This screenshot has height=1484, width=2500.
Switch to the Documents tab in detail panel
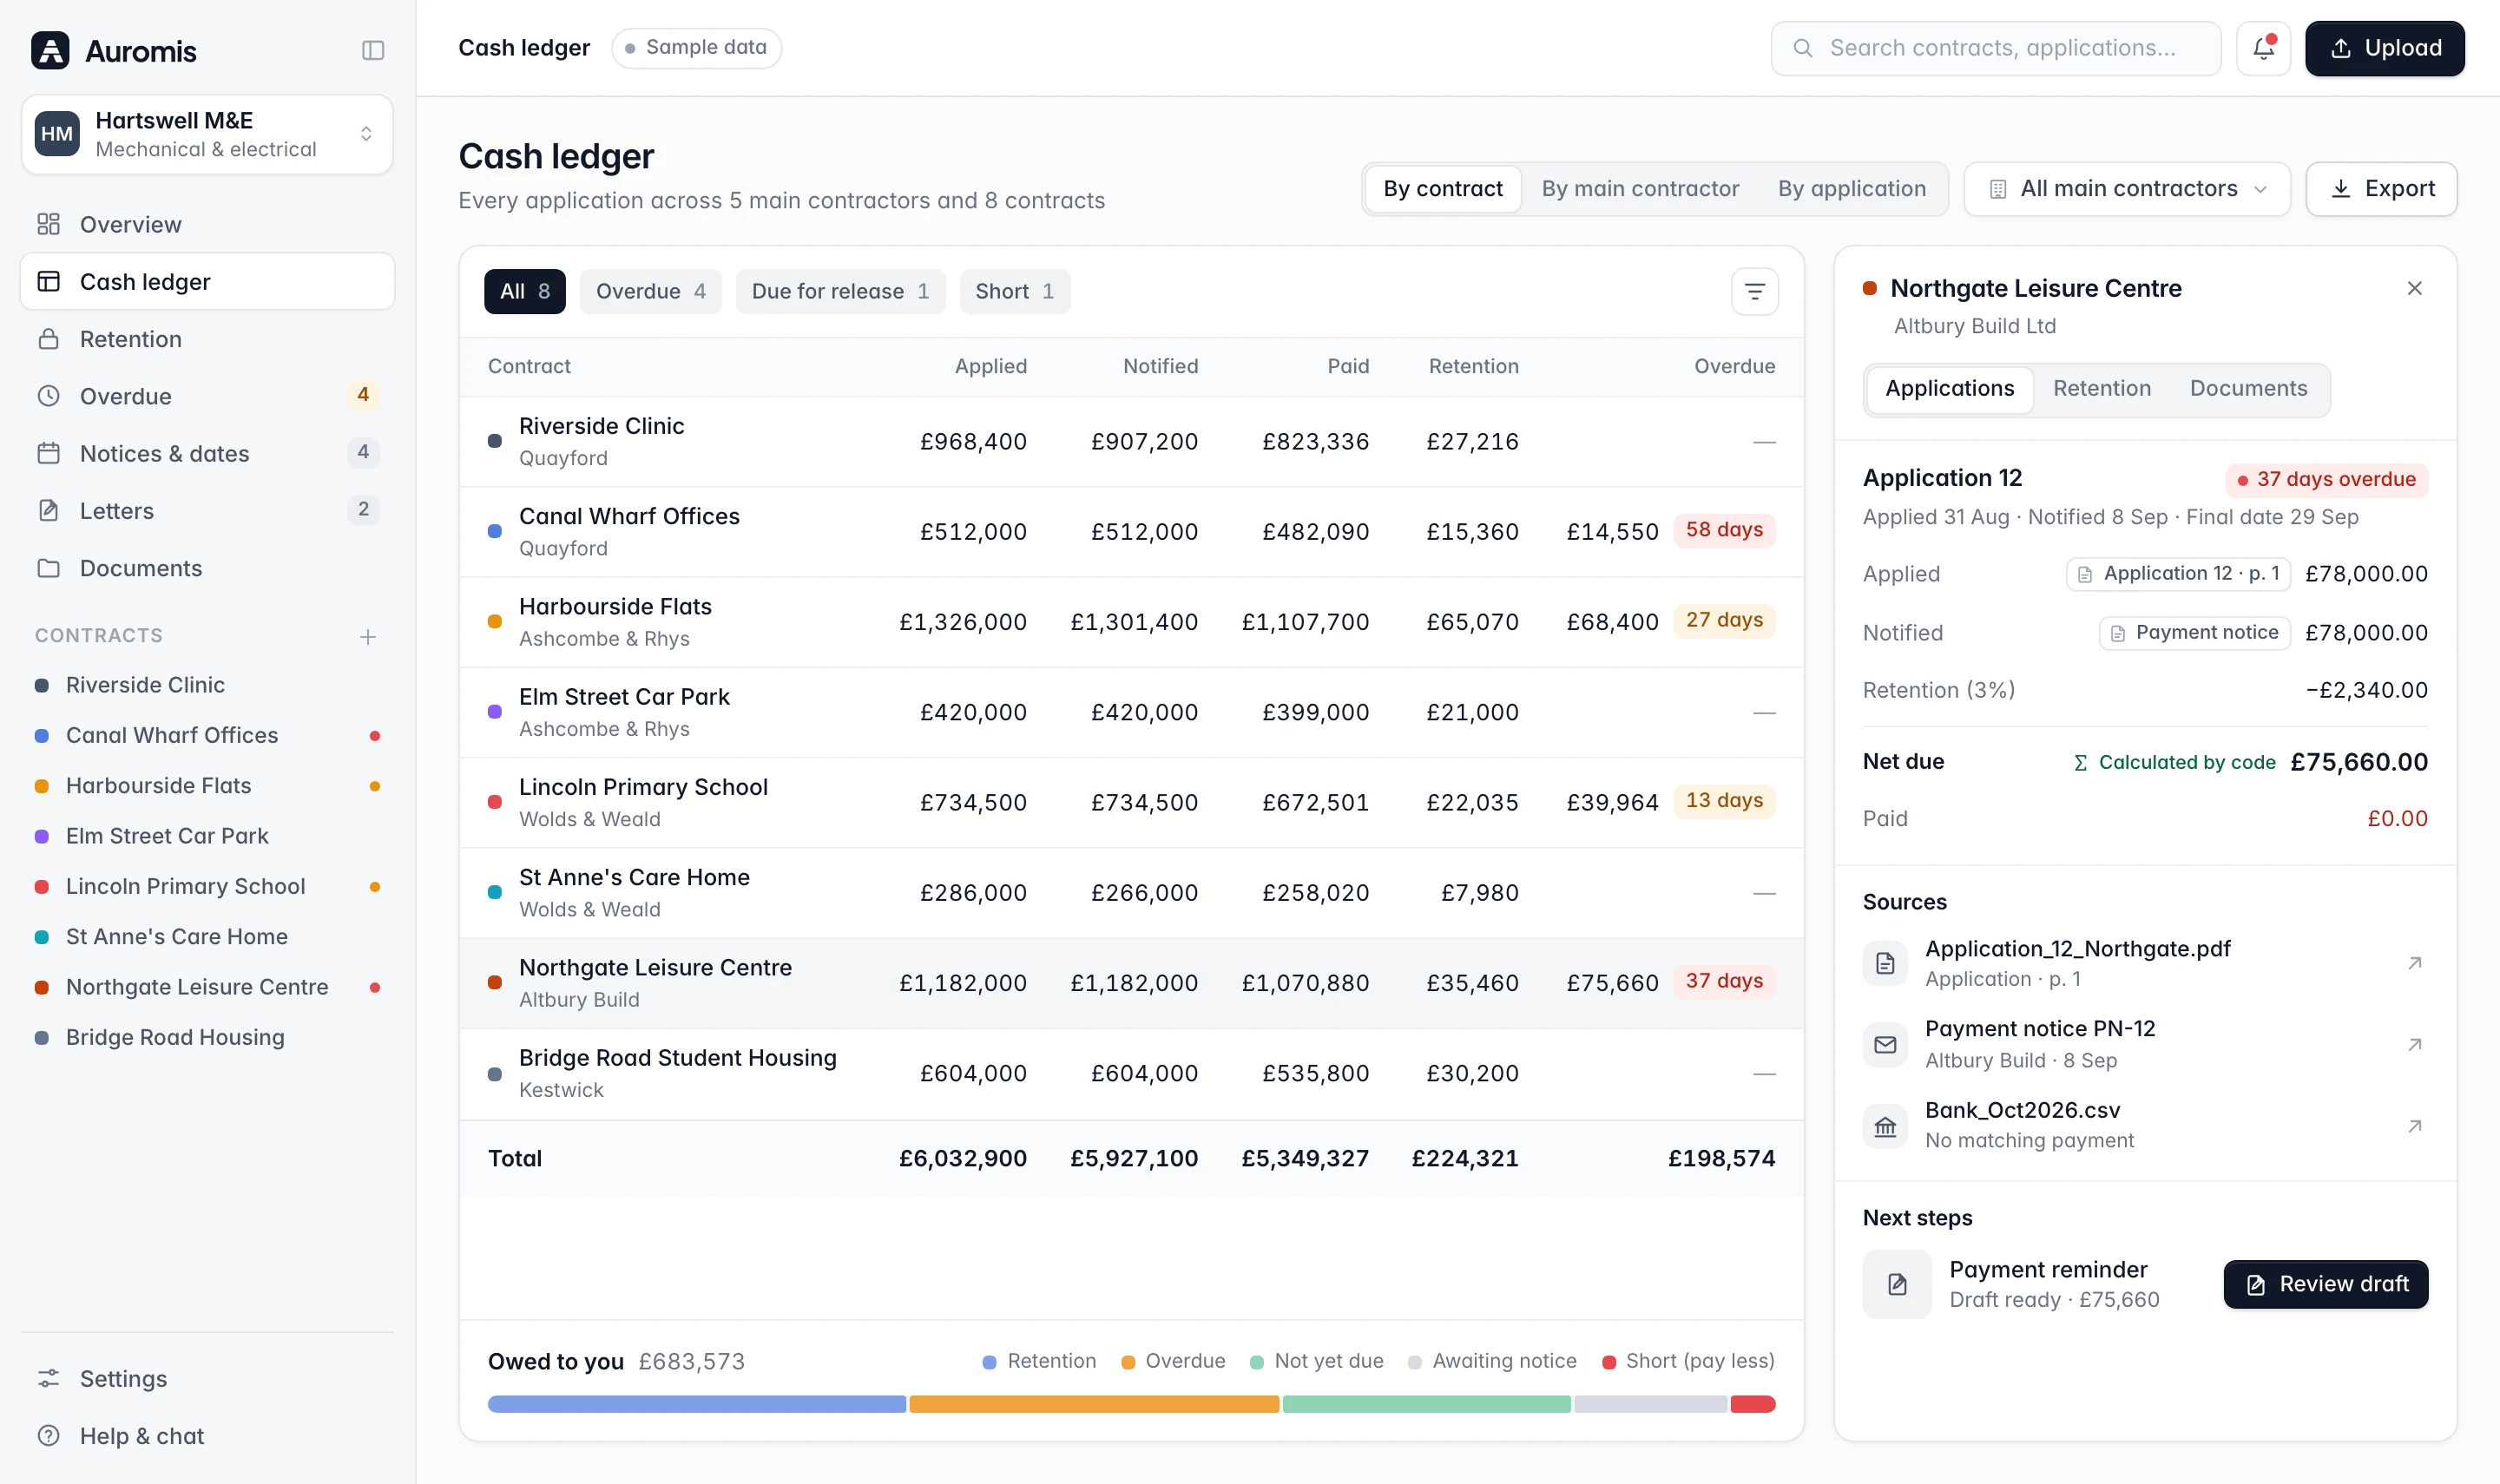pos(2248,389)
